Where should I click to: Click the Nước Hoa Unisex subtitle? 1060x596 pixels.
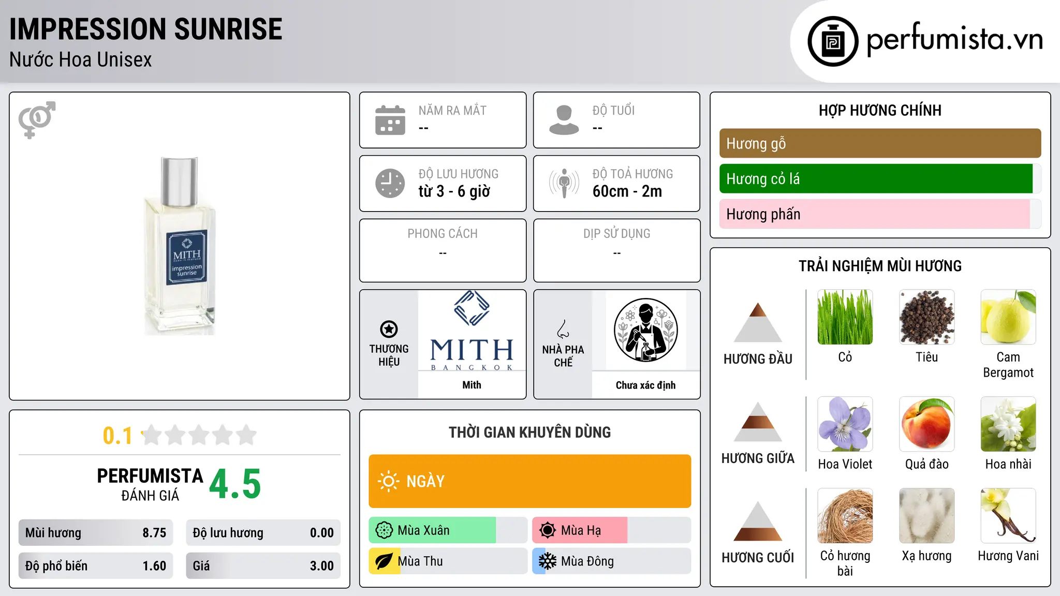click(81, 60)
